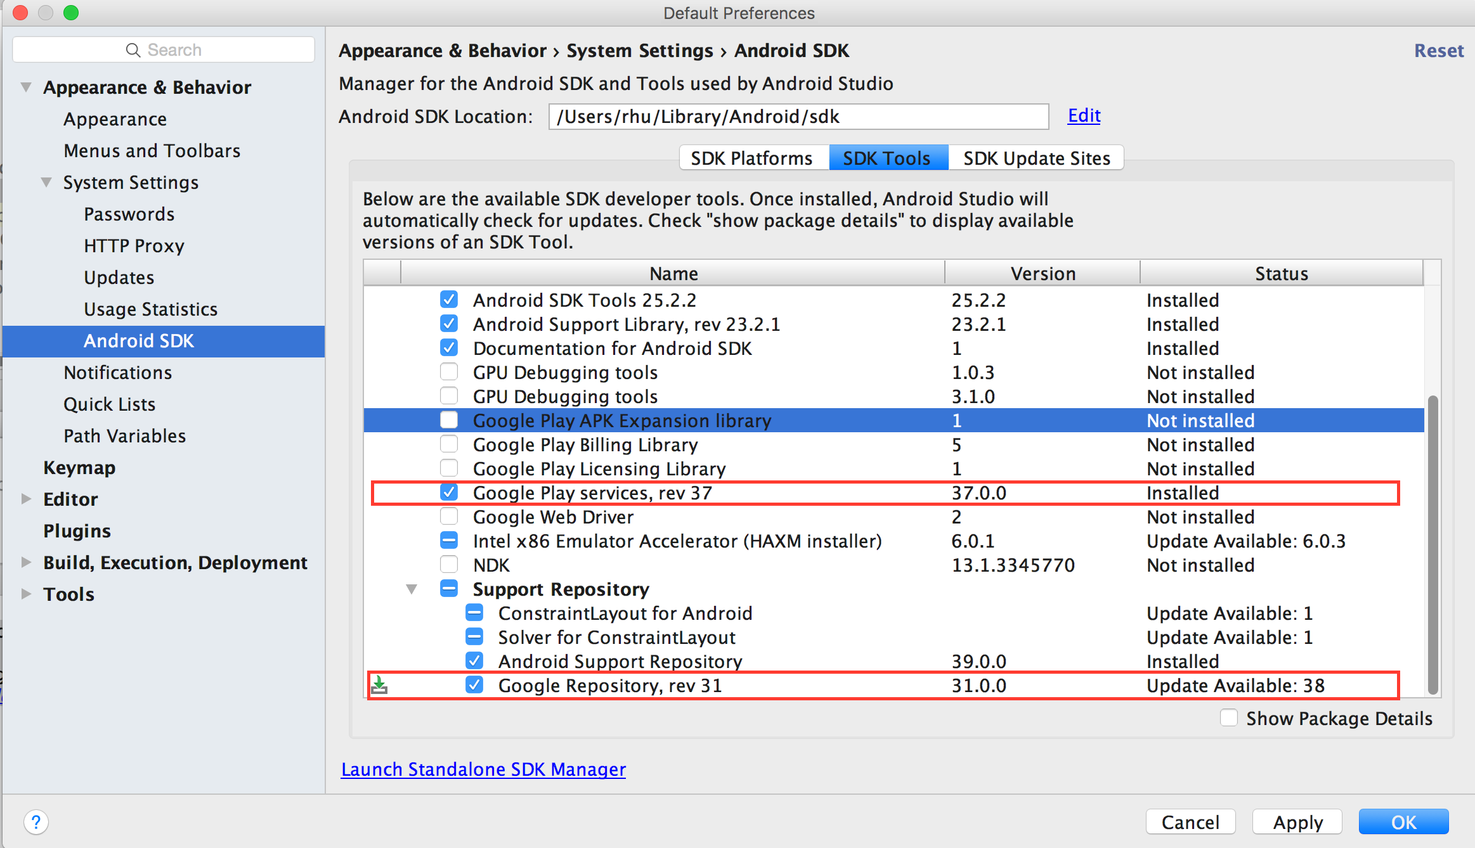Image resolution: width=1475 pixels, height=848 pixels.
Task: Open Usage Statistics settings
Action: coord(151,309)
